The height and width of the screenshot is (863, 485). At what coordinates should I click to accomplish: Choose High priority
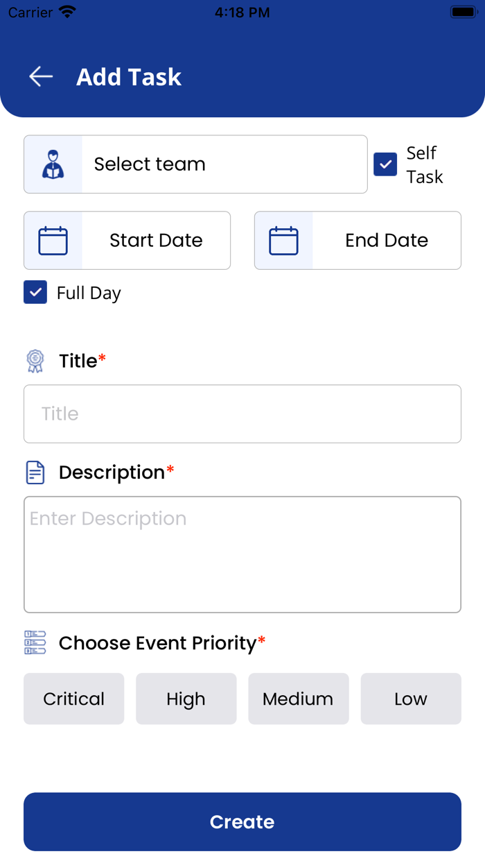point(186,699)
